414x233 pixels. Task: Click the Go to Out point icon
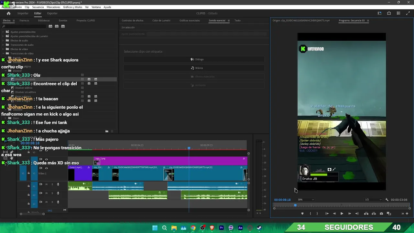[x=357, y=214]
